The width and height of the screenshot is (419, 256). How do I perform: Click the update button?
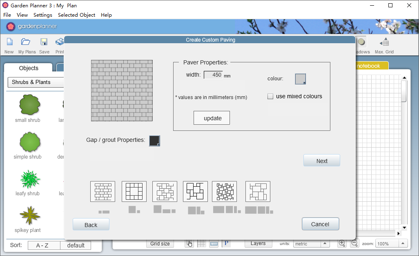point(212,118)
